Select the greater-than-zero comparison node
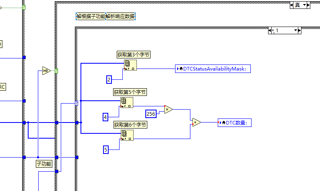 (x=46, y=71)
